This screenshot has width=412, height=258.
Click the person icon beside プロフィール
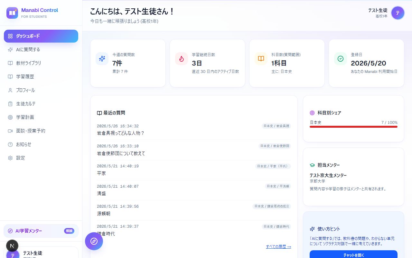pyautogui.click(x=10, y=90)
